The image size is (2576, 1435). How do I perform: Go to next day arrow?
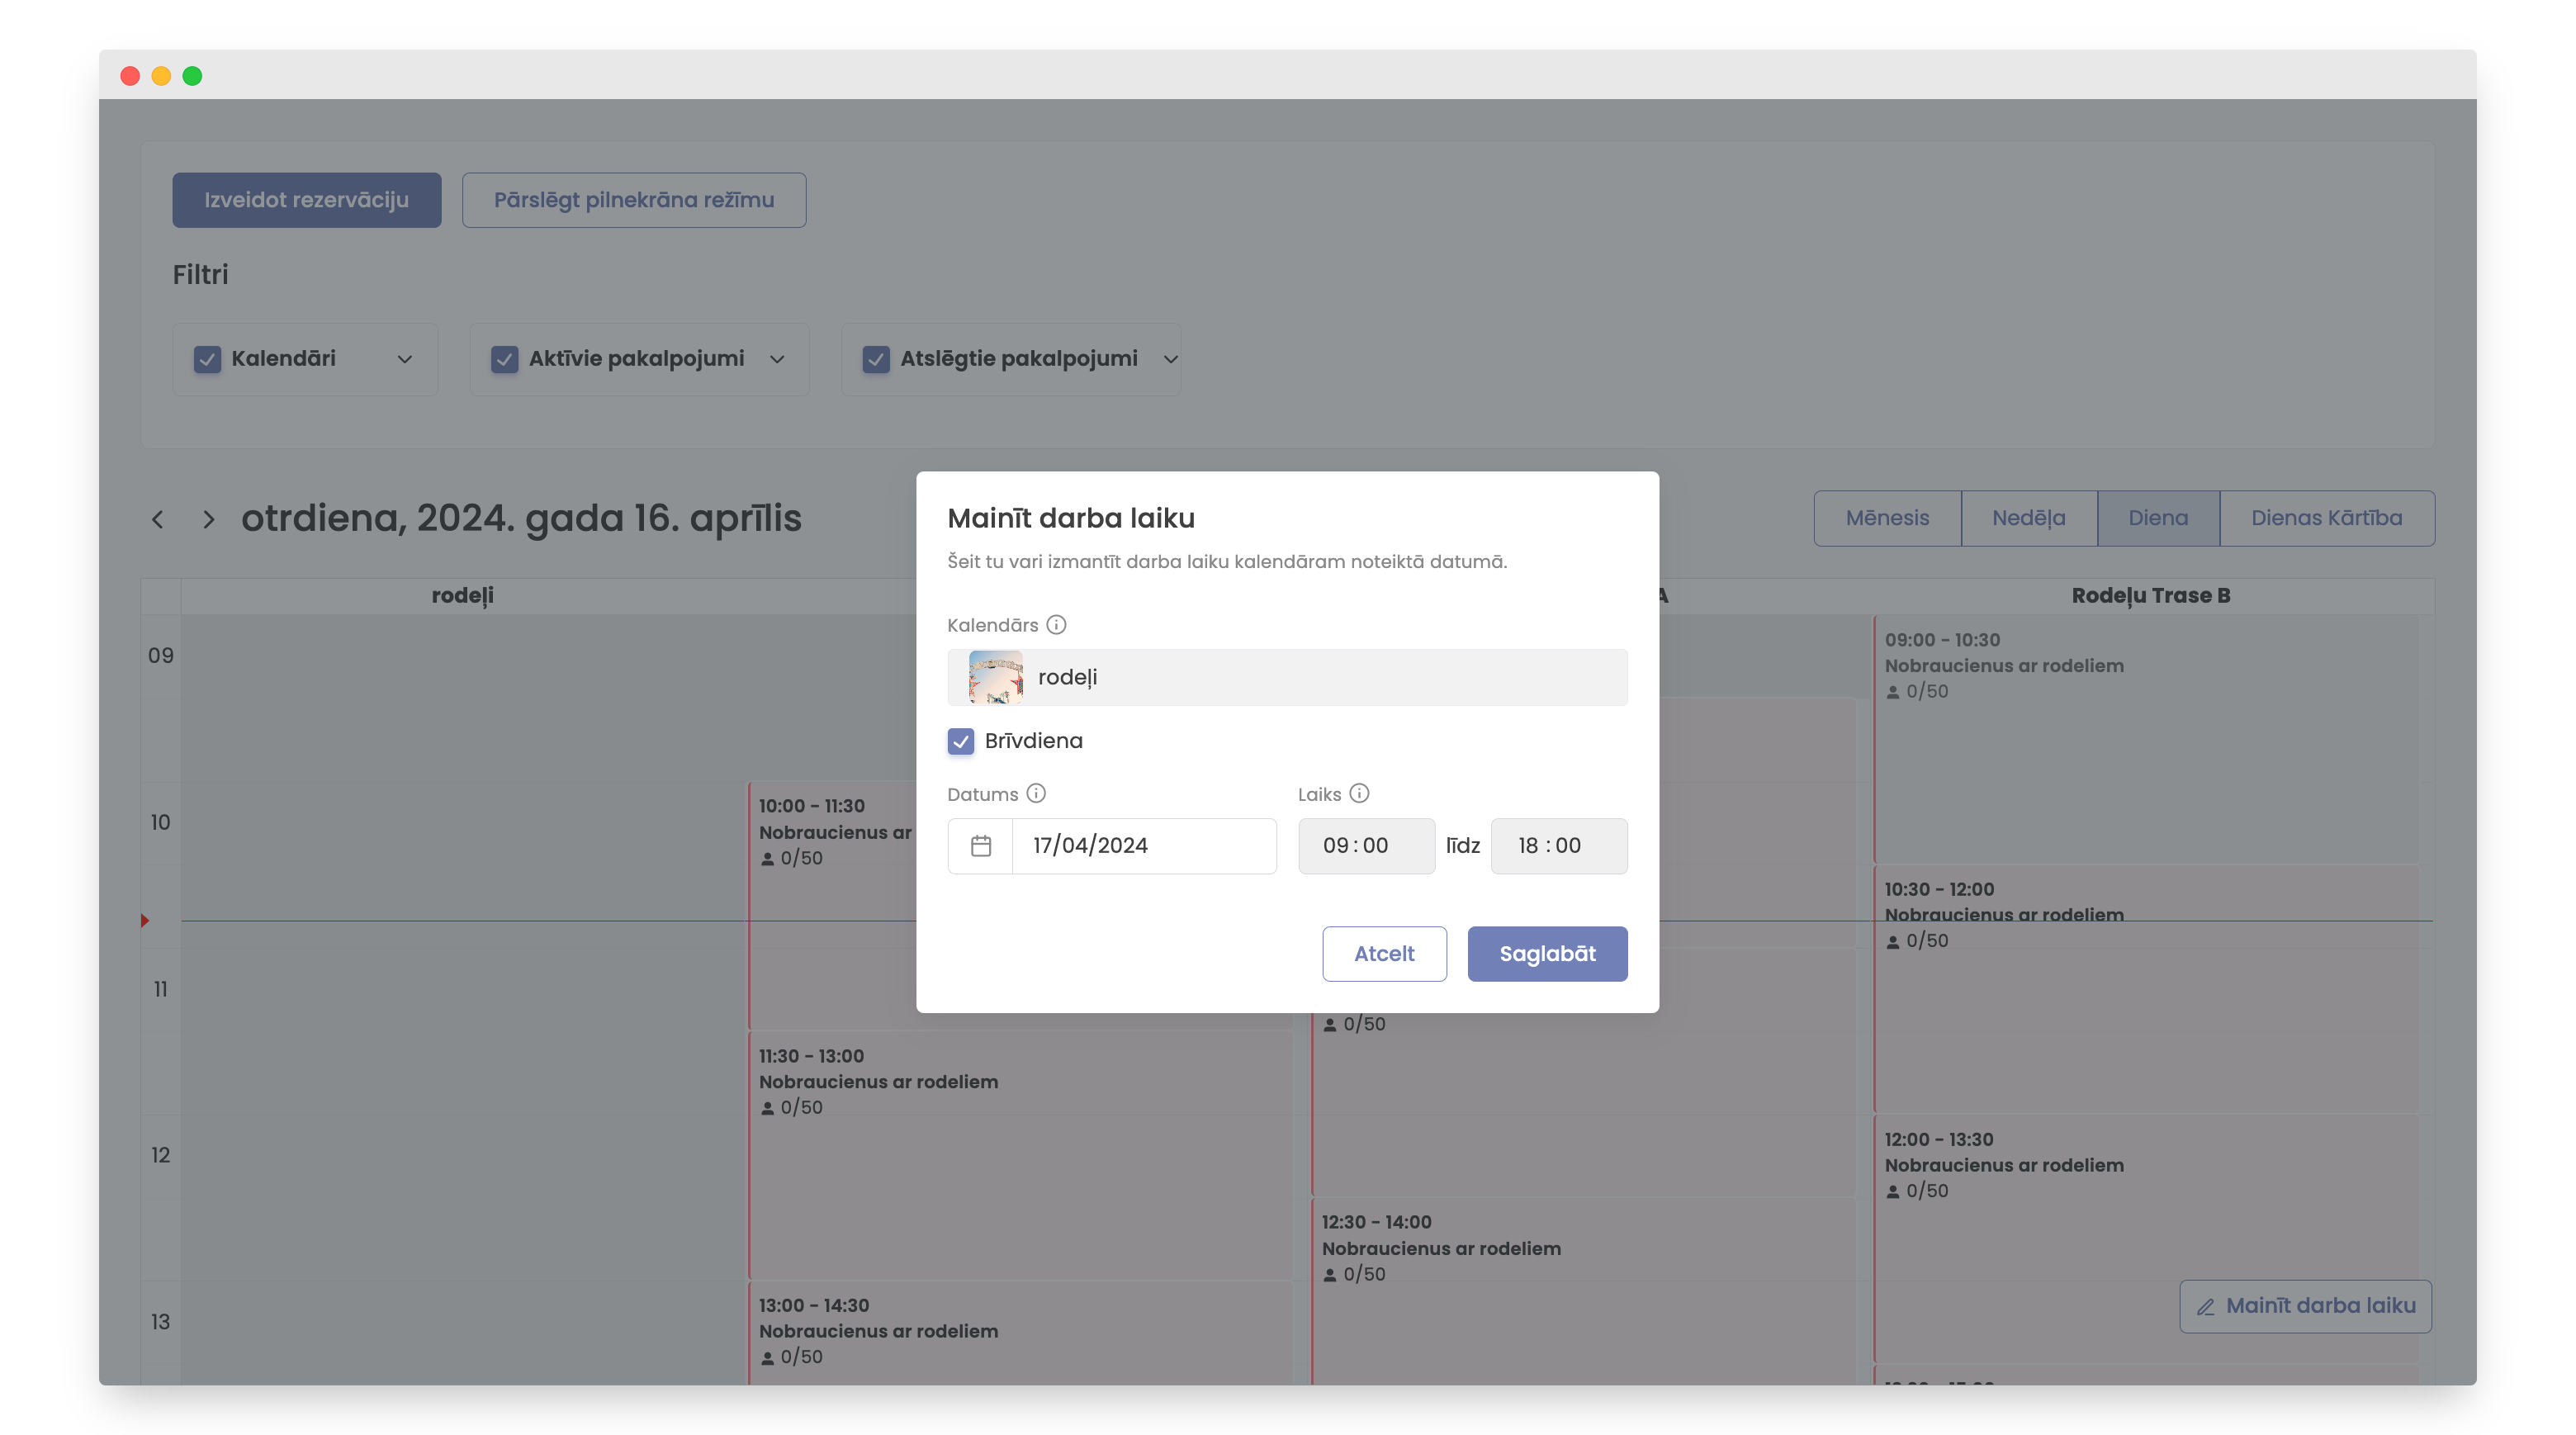pos(208,519)
